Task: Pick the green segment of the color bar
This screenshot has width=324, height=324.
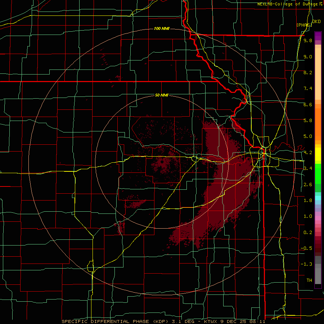Action: [318, 174]
